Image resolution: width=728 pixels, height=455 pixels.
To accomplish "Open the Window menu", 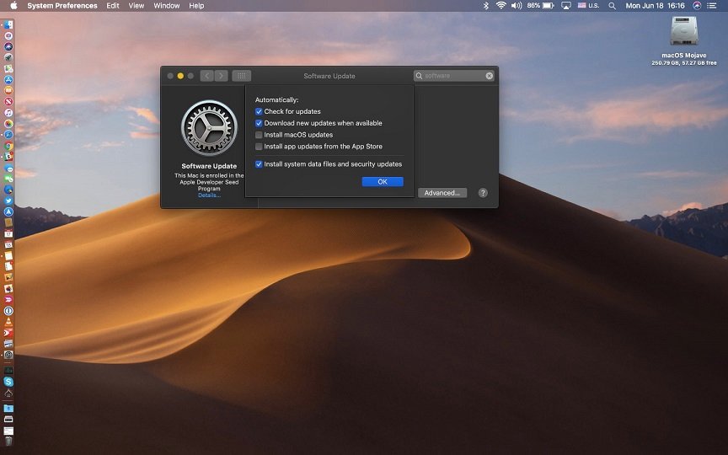I will tap(166, 6).
